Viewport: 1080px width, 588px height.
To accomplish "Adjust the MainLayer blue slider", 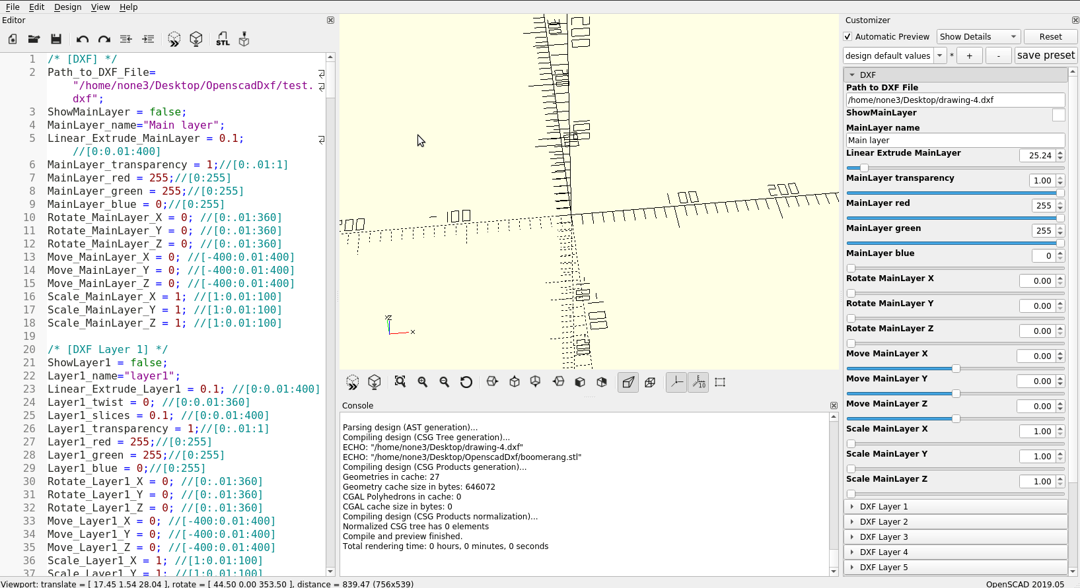I will point(955,269).
